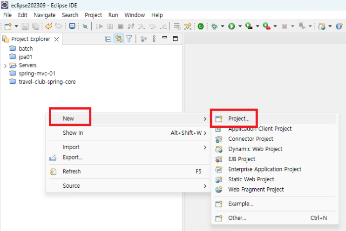
Task: Choose Export... in the context menu
Action: pos(129,158)
